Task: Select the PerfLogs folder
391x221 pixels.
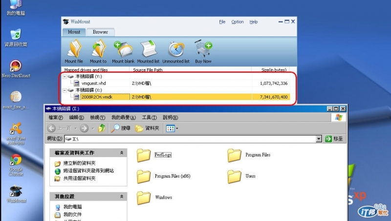Action: (x=154, y=155)
